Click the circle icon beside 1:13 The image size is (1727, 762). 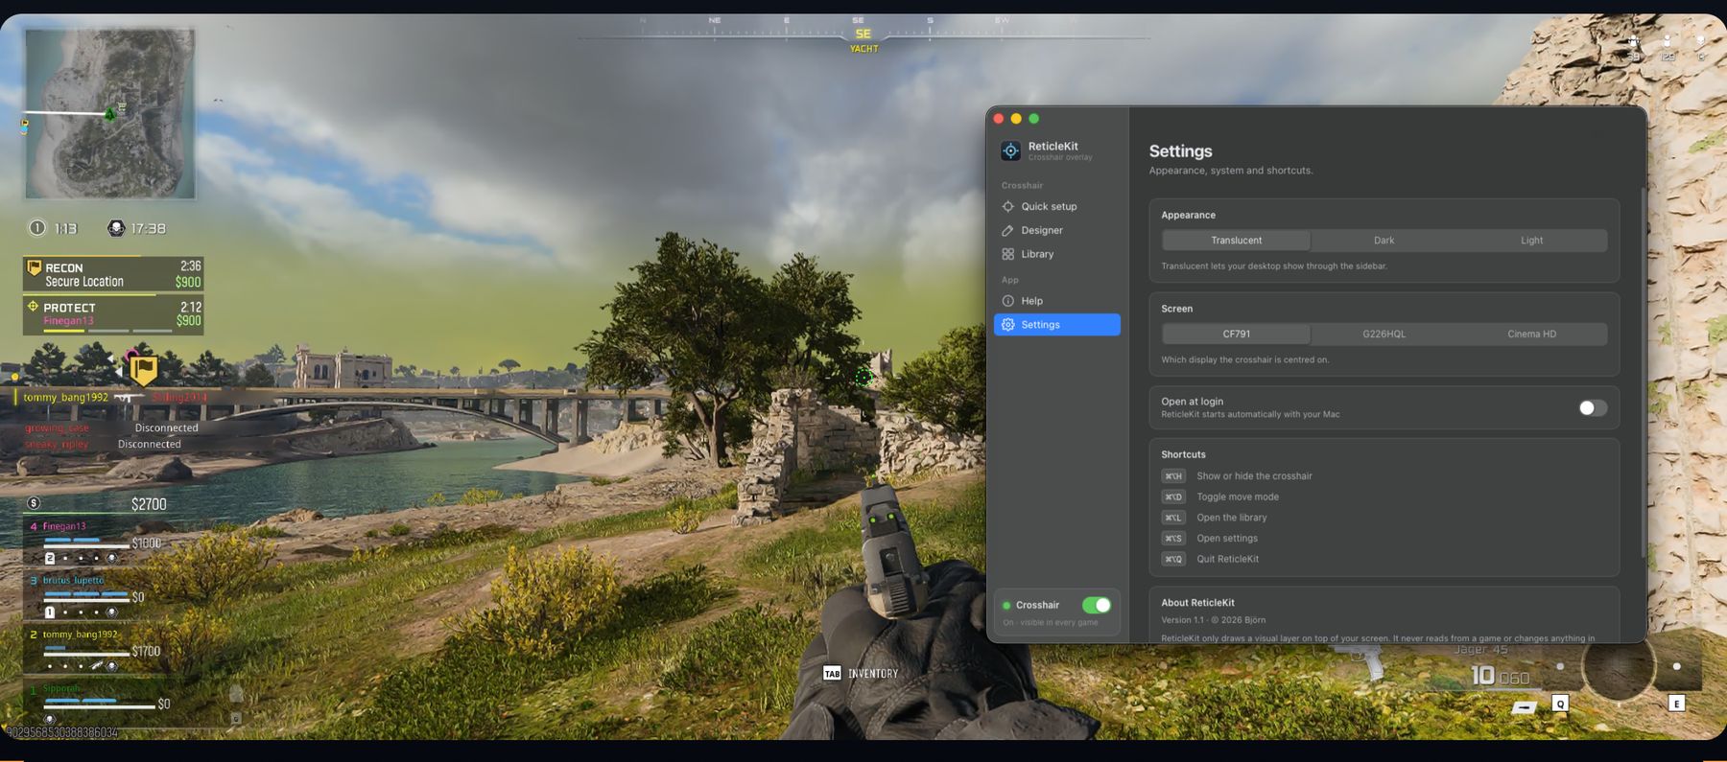click(36, 228)
